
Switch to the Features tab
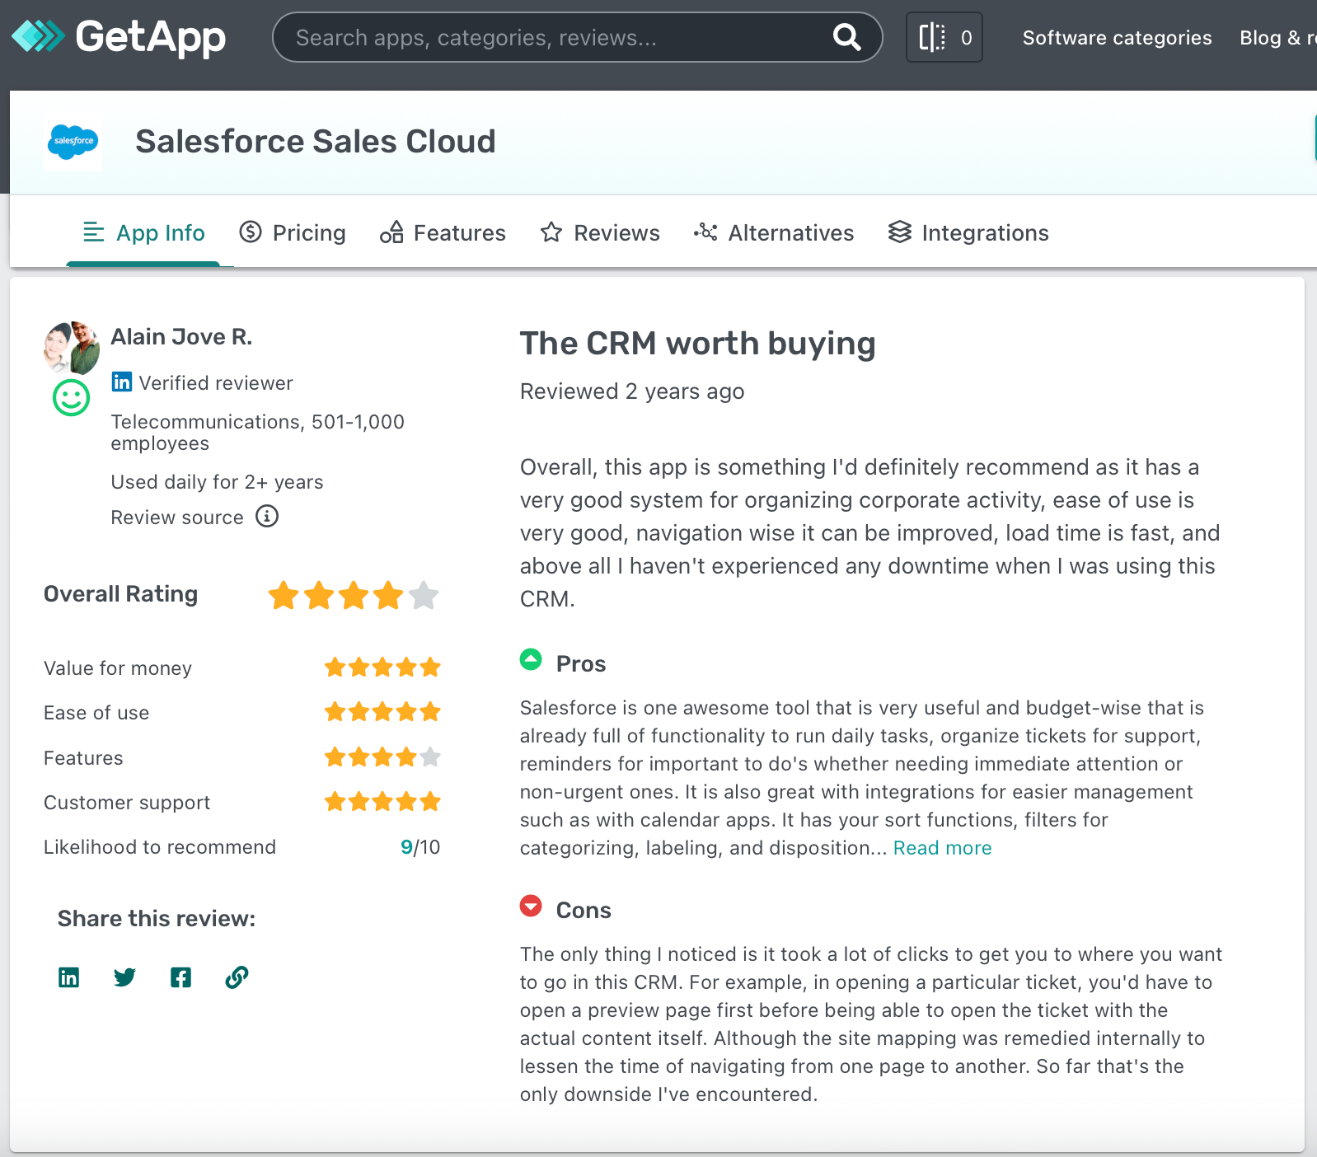pos(443,233)
